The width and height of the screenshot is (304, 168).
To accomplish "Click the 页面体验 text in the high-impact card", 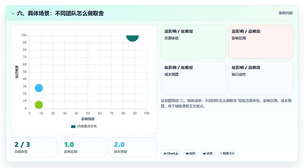I will tap(171, 38).
